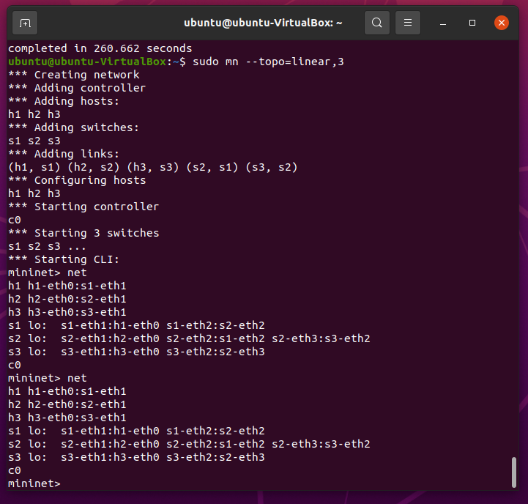This screenshot has width=528, height=504.
Task: Click '*** Starting controller' line
Action: [x=83, y=207]
